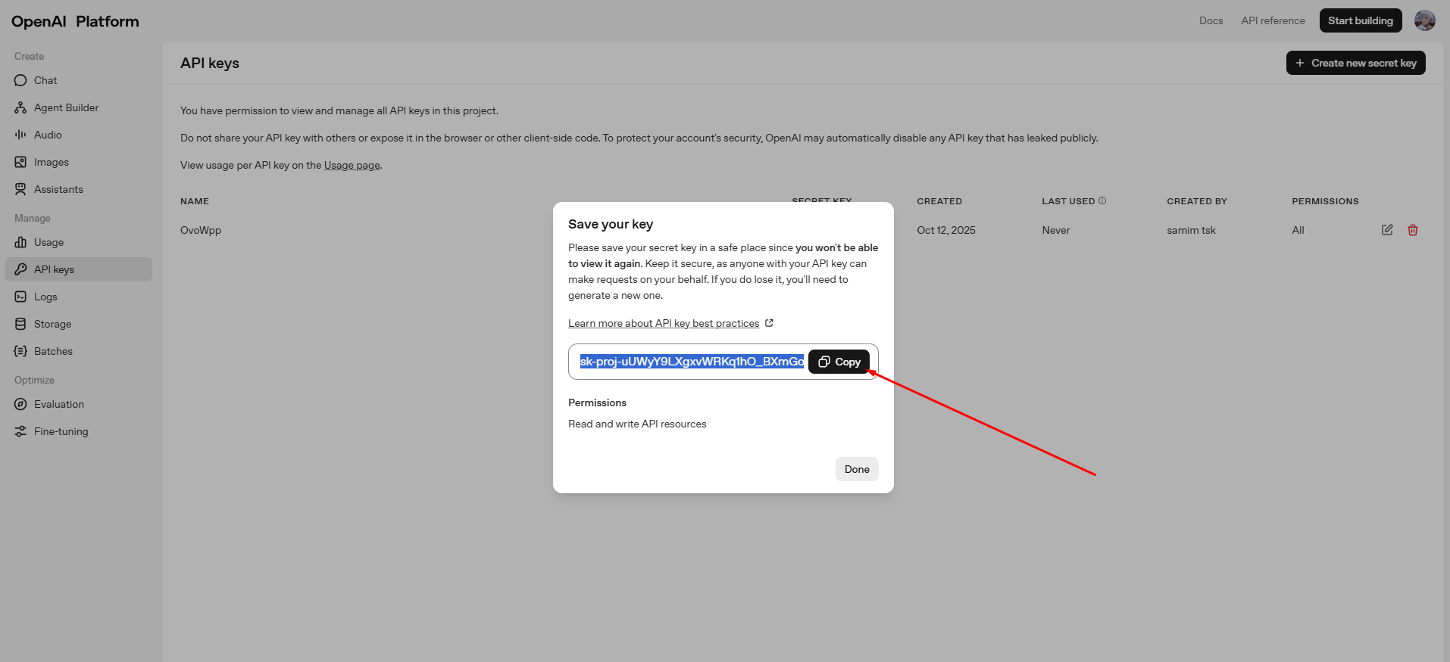
Task: Open Agent Builder in the sidebar
Action: pos(66,107)
